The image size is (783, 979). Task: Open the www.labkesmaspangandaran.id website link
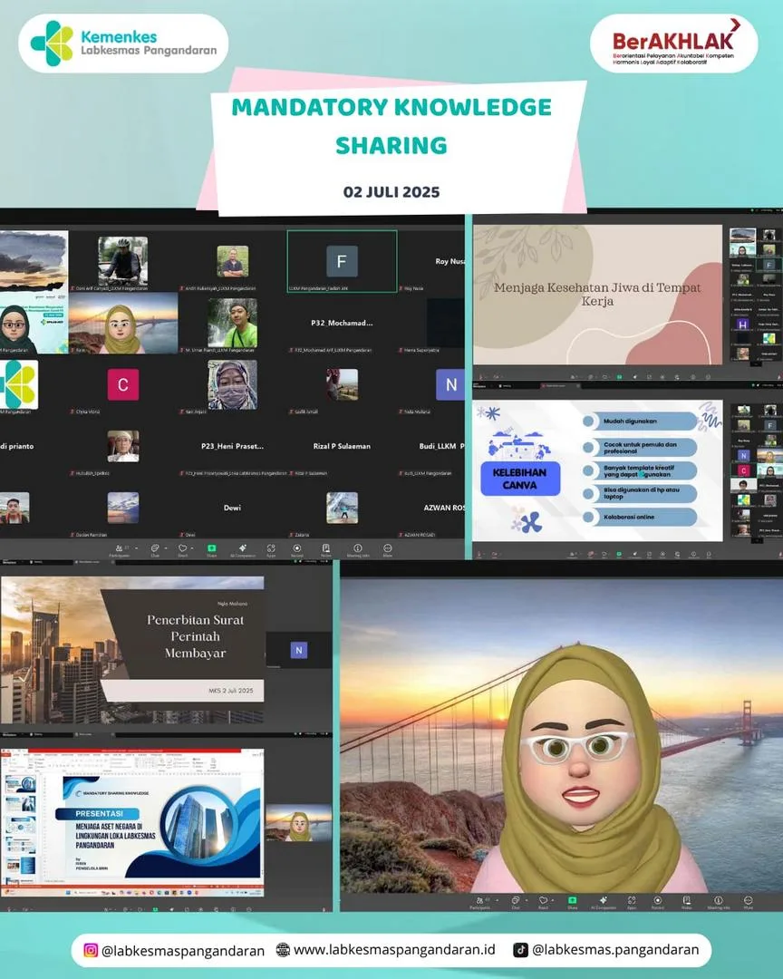pos(394,950)
